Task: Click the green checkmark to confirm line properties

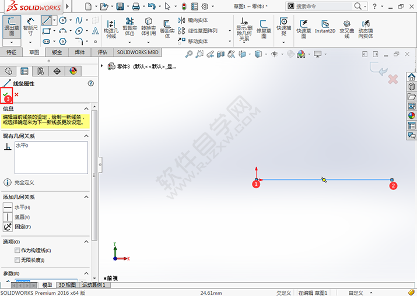Action: (6, 94)
